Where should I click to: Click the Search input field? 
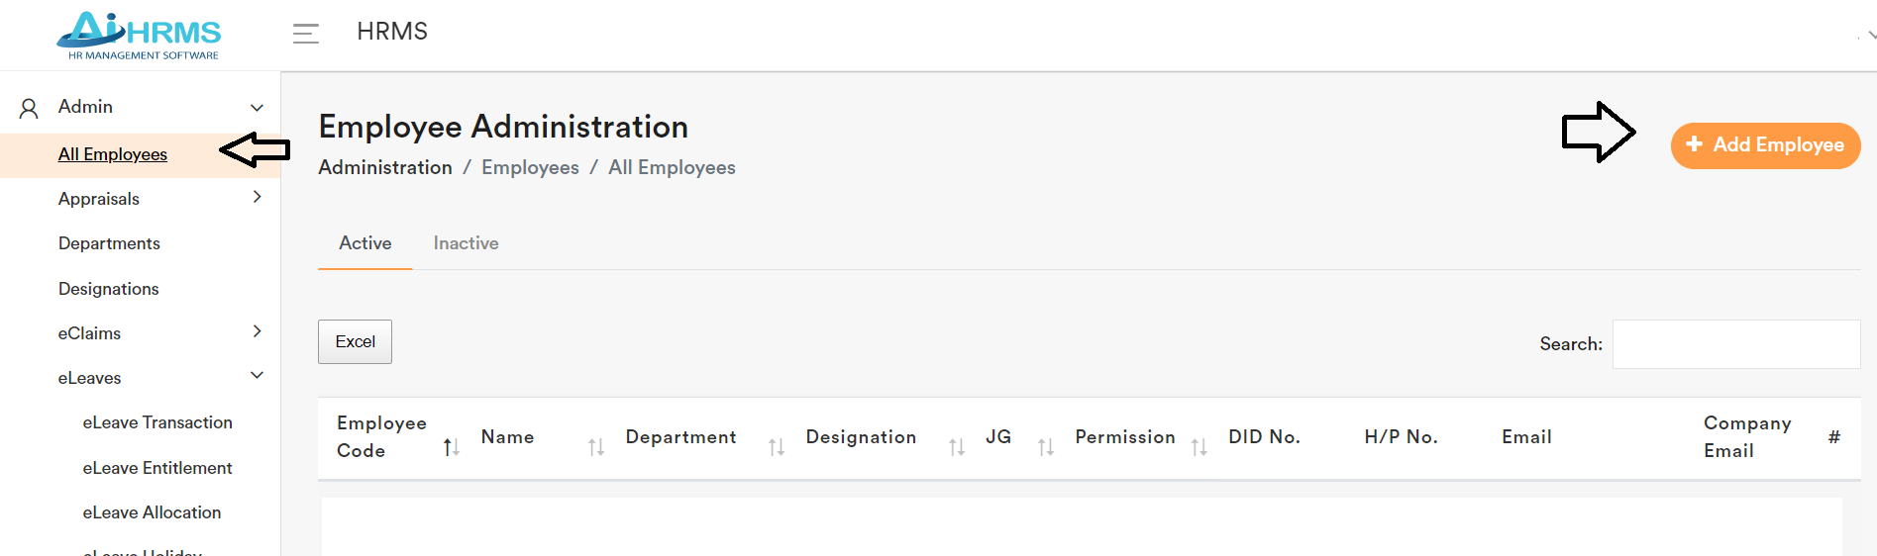[1735, 344]
